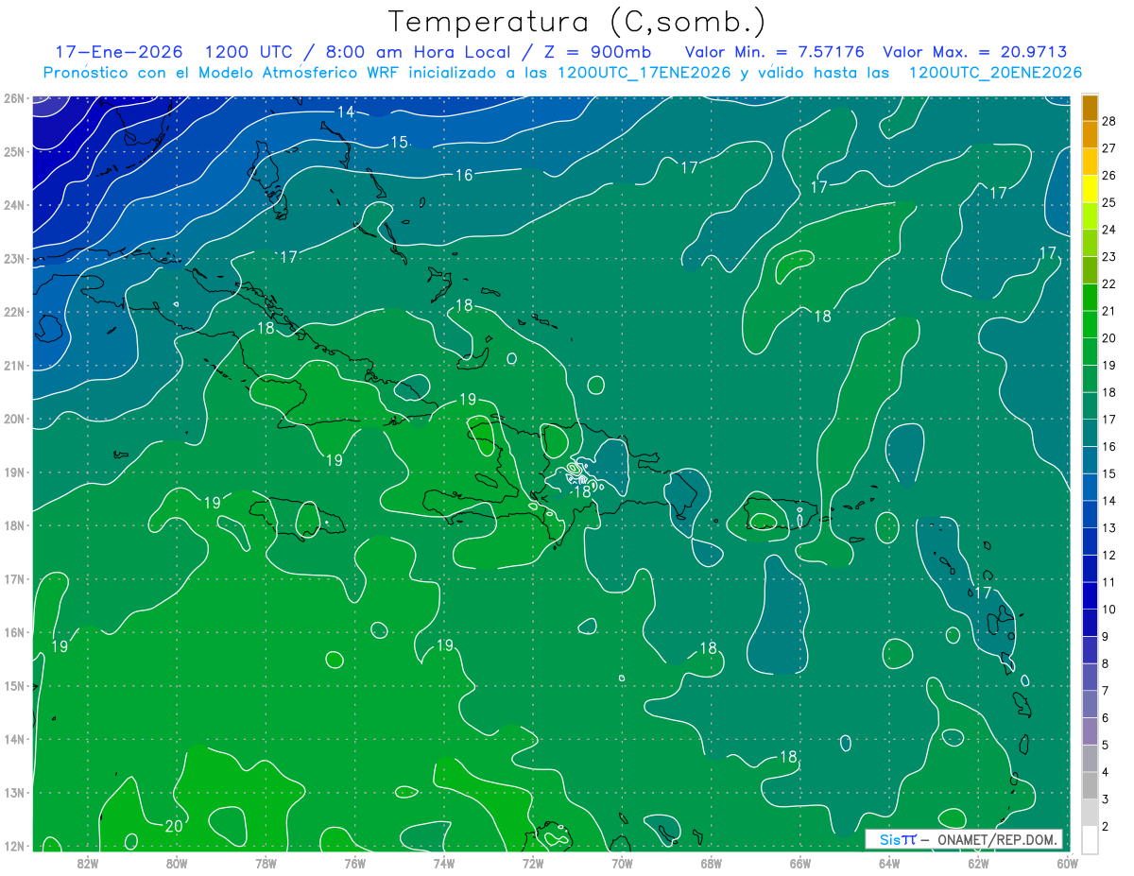Image resolution: width=1134 pixels, height=876 pixels.
Task: Click latitude axis label '23N'
Action: 13,258
